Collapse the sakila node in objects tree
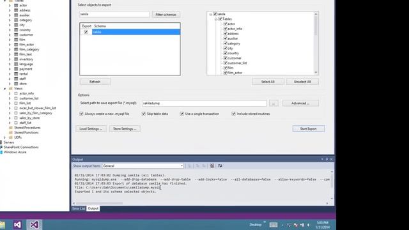 click(211, 14)
